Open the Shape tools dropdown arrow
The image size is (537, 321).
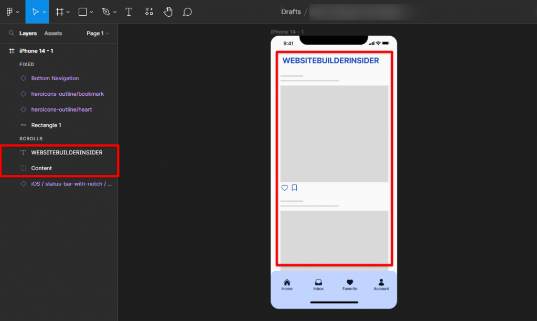coord(90,12)
